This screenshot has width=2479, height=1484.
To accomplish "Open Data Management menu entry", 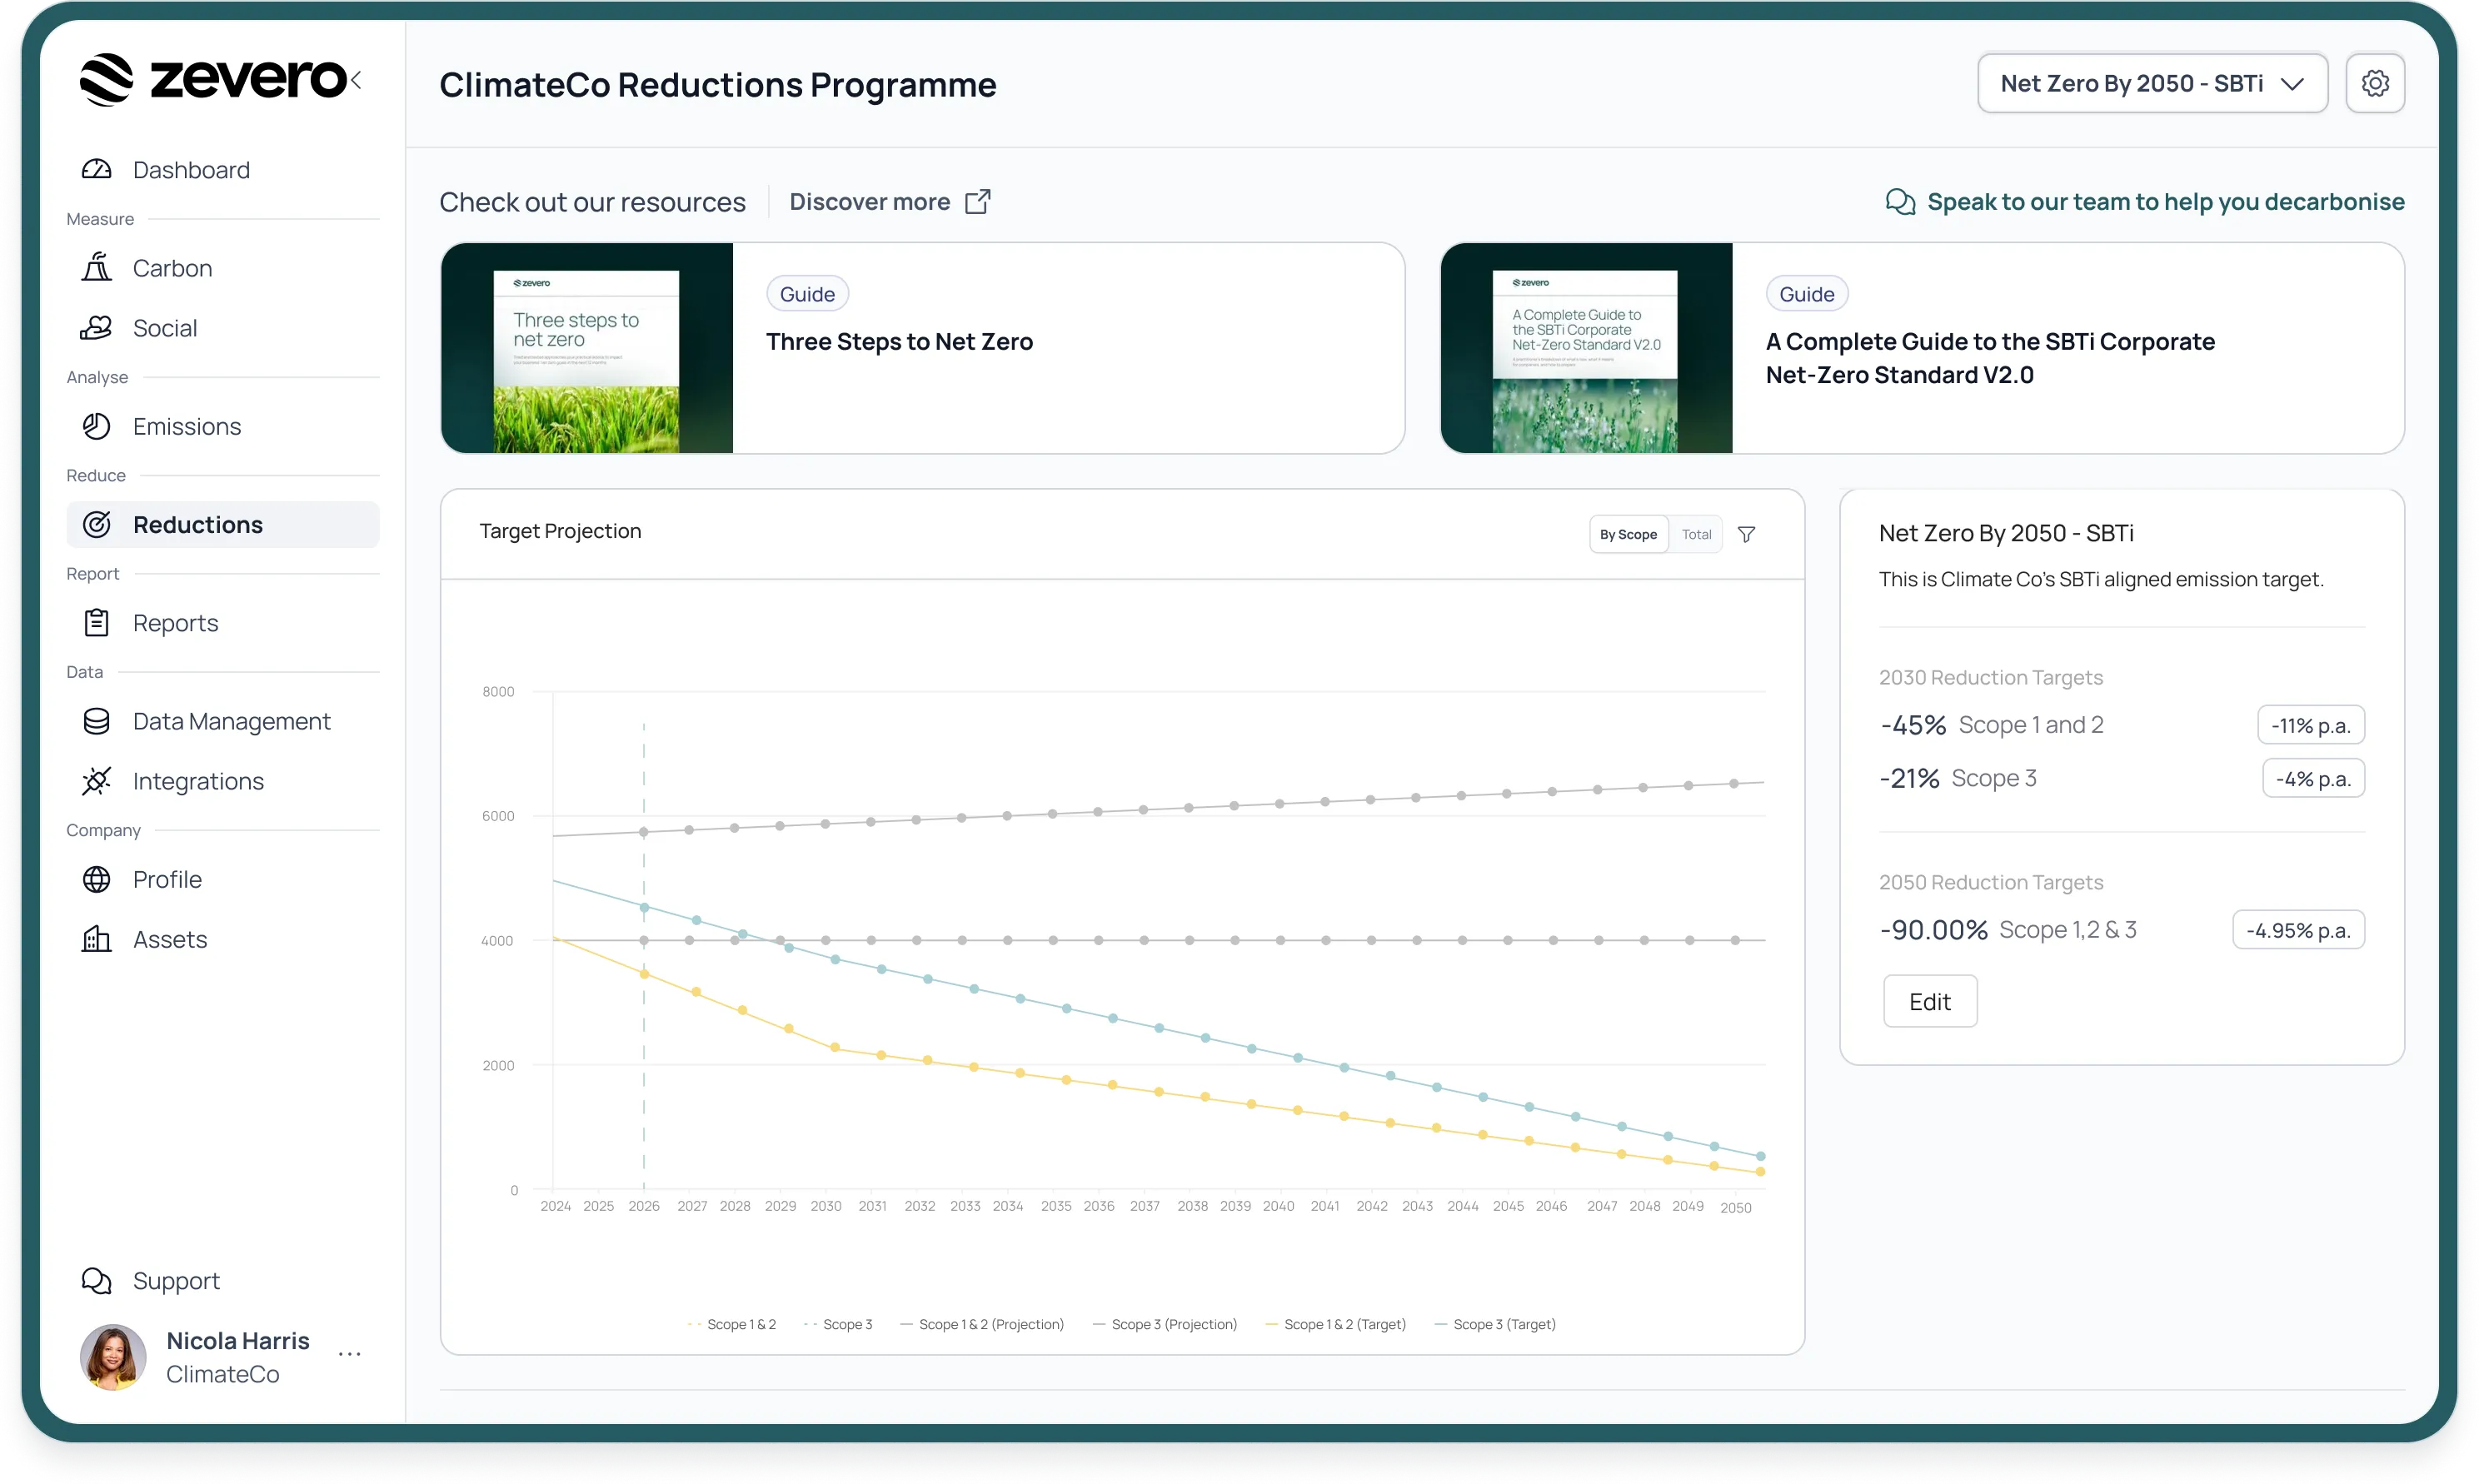I will 231,722.
